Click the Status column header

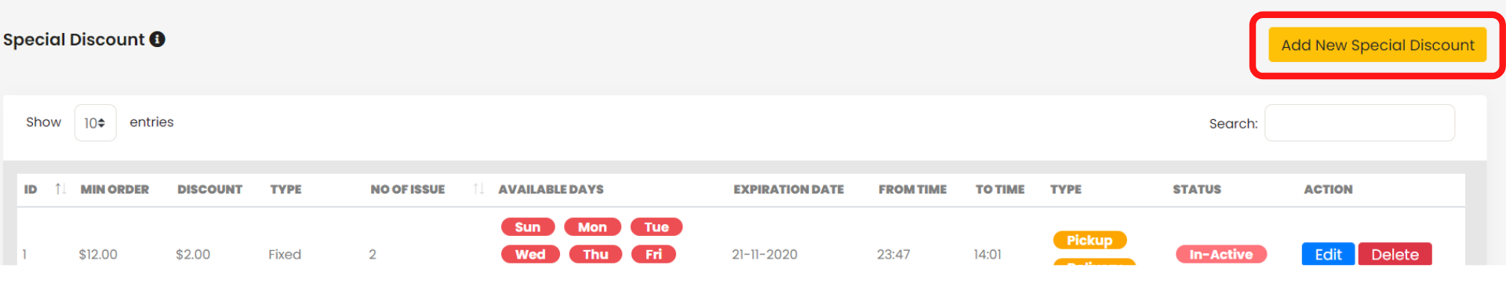click(x=1197, y=189)
